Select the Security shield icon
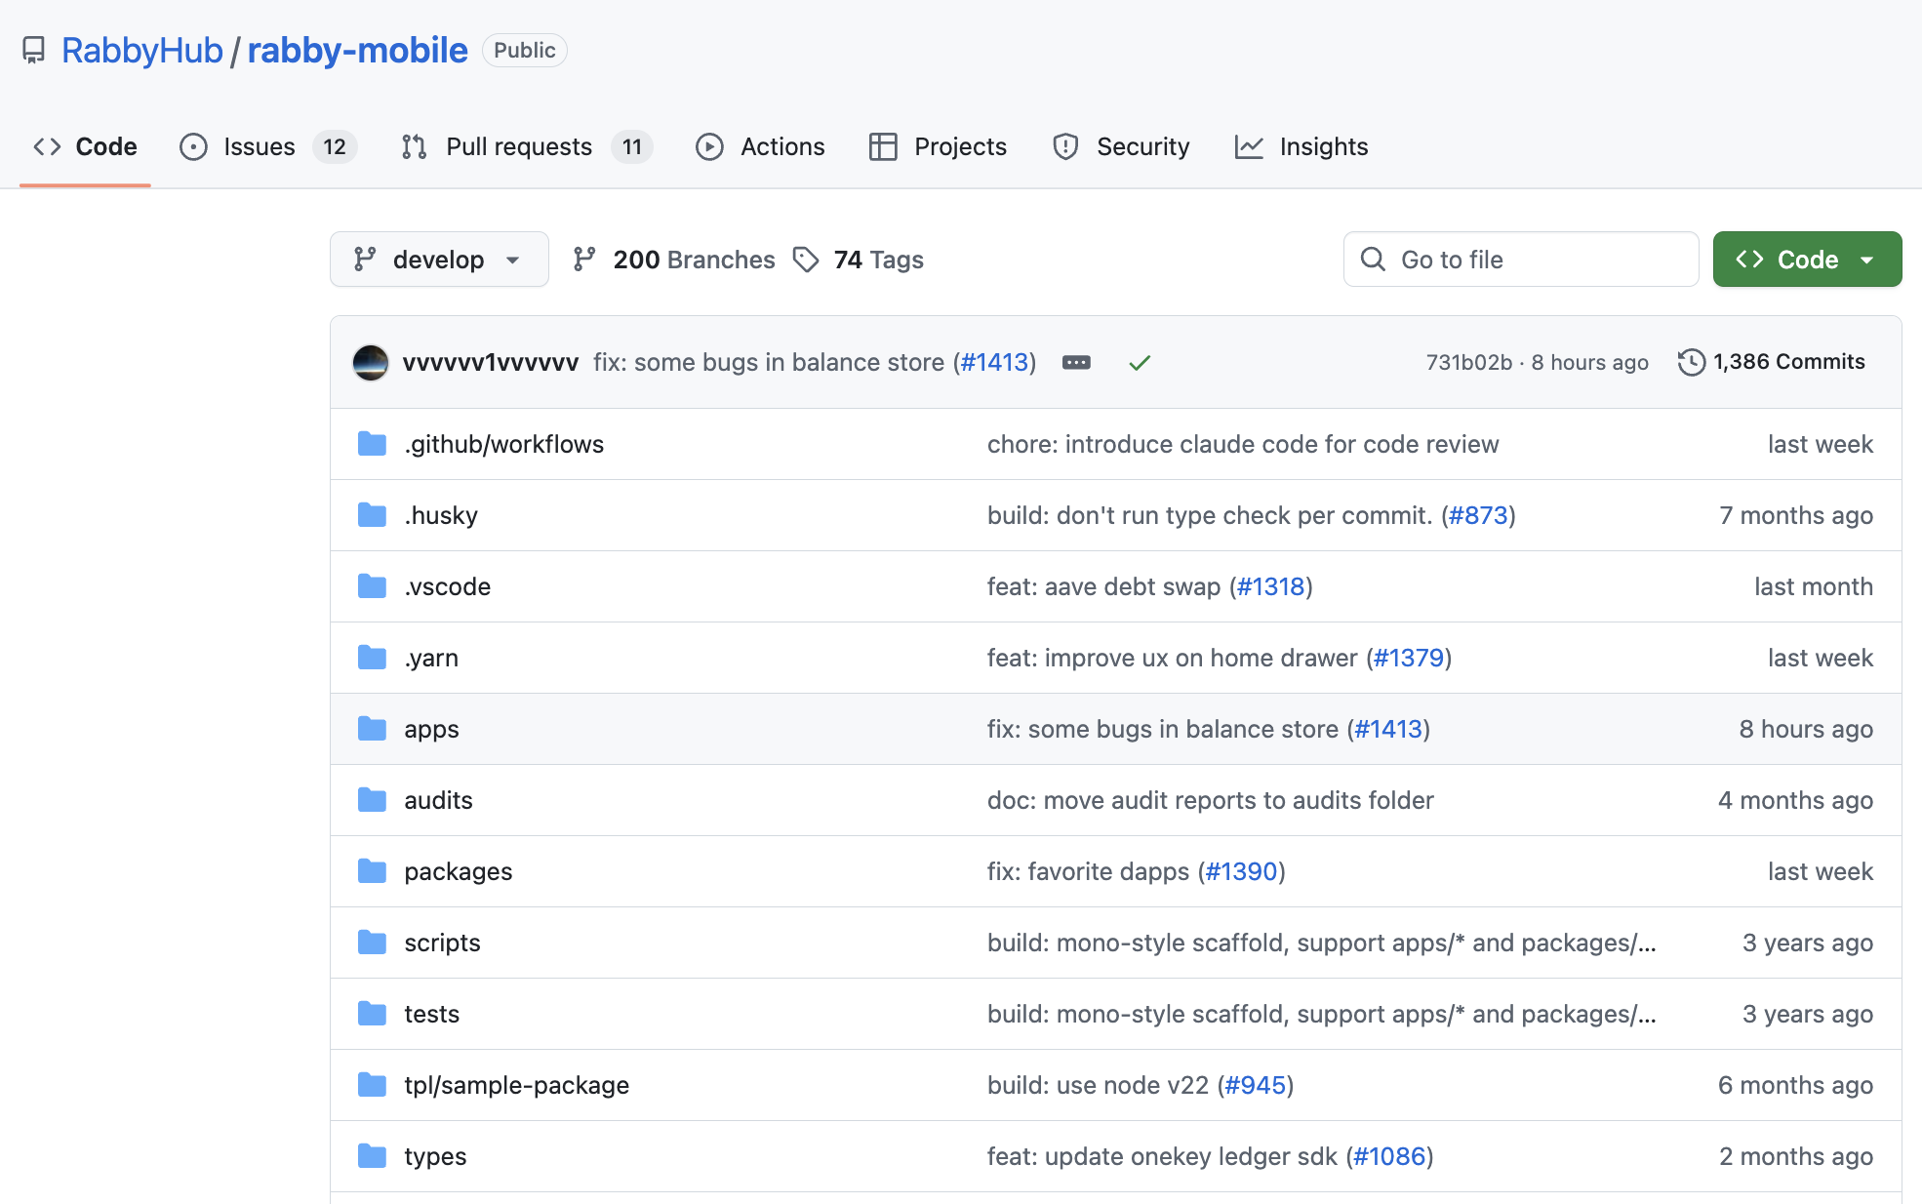Viewport: 1922px width, 1204px height. point(1065,146)
